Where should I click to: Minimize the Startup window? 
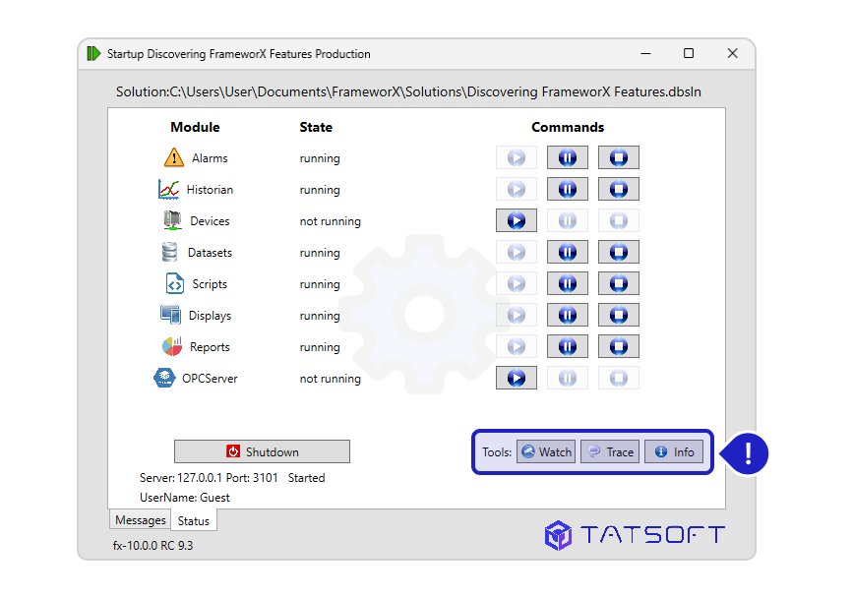(x=645, y=53)
